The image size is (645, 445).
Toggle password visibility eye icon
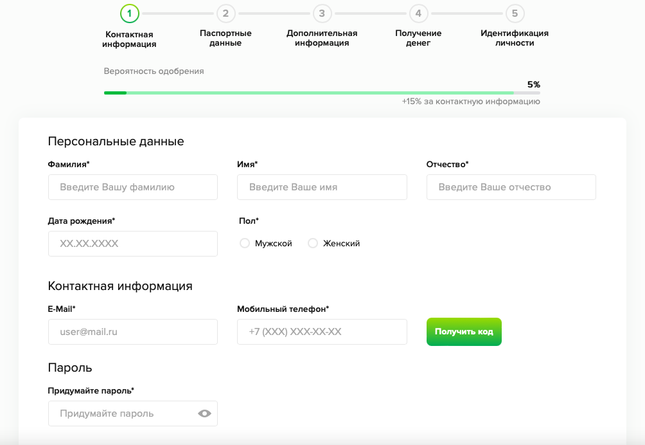coord(205,413)
